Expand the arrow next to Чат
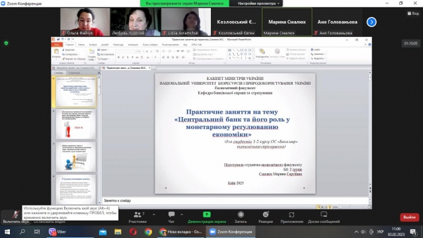This screenshot has height=238, width=423. [182, 214]
